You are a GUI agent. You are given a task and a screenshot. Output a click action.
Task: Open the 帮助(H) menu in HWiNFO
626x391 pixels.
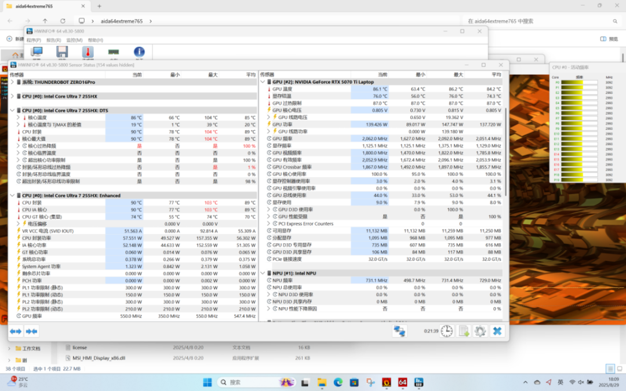click(96, 41)
